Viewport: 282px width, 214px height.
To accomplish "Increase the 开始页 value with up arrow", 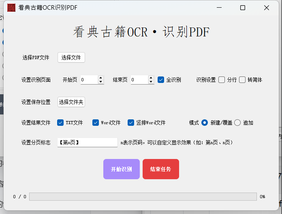I will pyautogui.click(x=101, y=78).
